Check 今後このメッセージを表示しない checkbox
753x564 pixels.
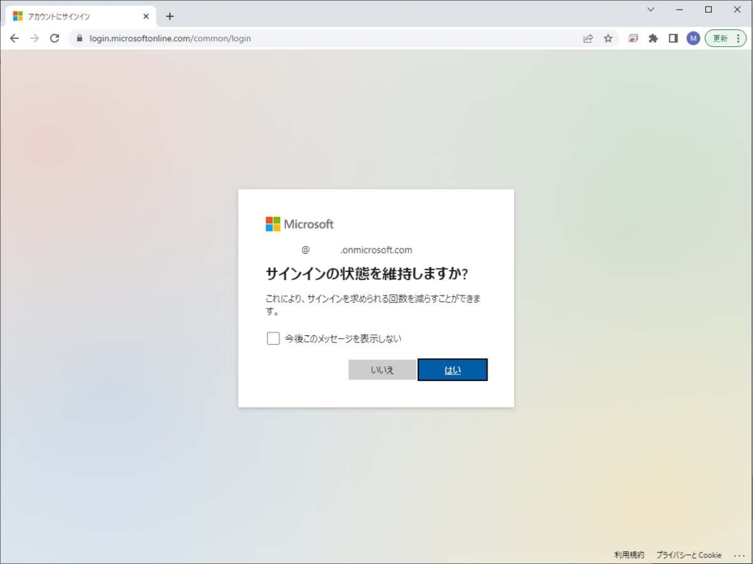coord(274,338)
